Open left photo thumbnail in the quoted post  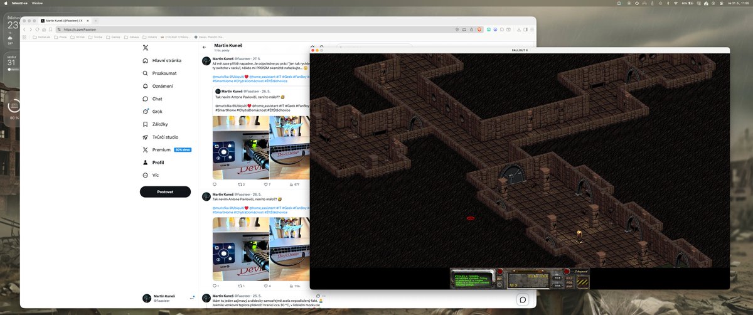click(x=240, y=147)
